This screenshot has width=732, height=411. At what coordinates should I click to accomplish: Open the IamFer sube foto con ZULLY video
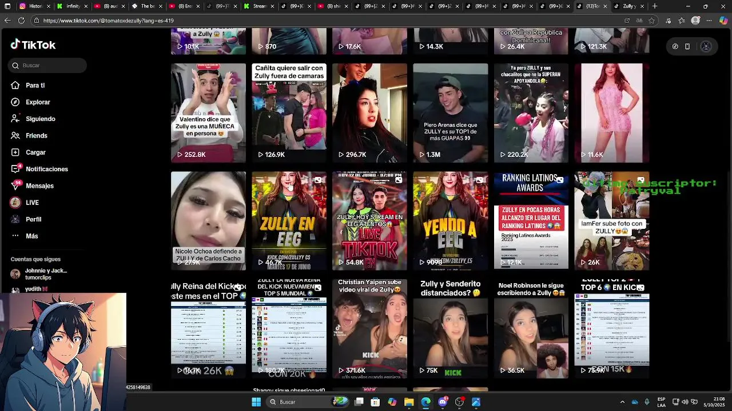point(612,221)
